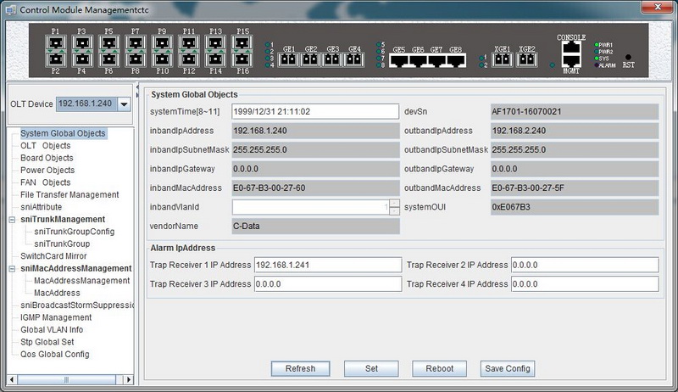Click the XGE2 uplink port icon
This screenshot has width=678, height=392.
pos(527,60)
